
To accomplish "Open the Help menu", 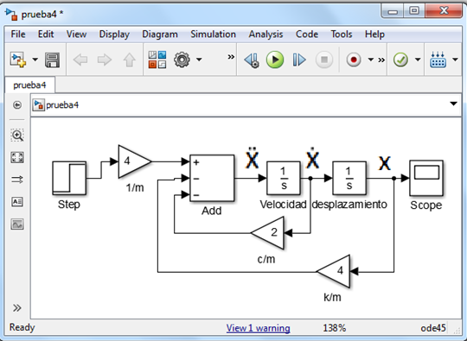I will 374,35.
